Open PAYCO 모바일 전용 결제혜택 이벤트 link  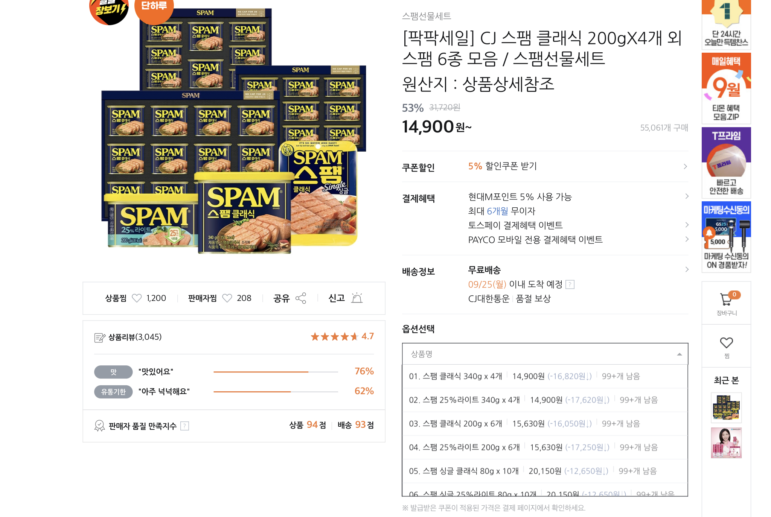click(x=535, y=240)
